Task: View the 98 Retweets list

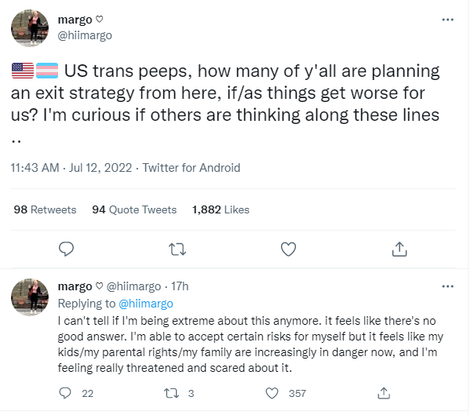Action: (45, 209)
